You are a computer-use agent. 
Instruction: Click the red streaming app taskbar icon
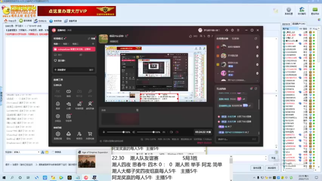(x=86, y=178)
